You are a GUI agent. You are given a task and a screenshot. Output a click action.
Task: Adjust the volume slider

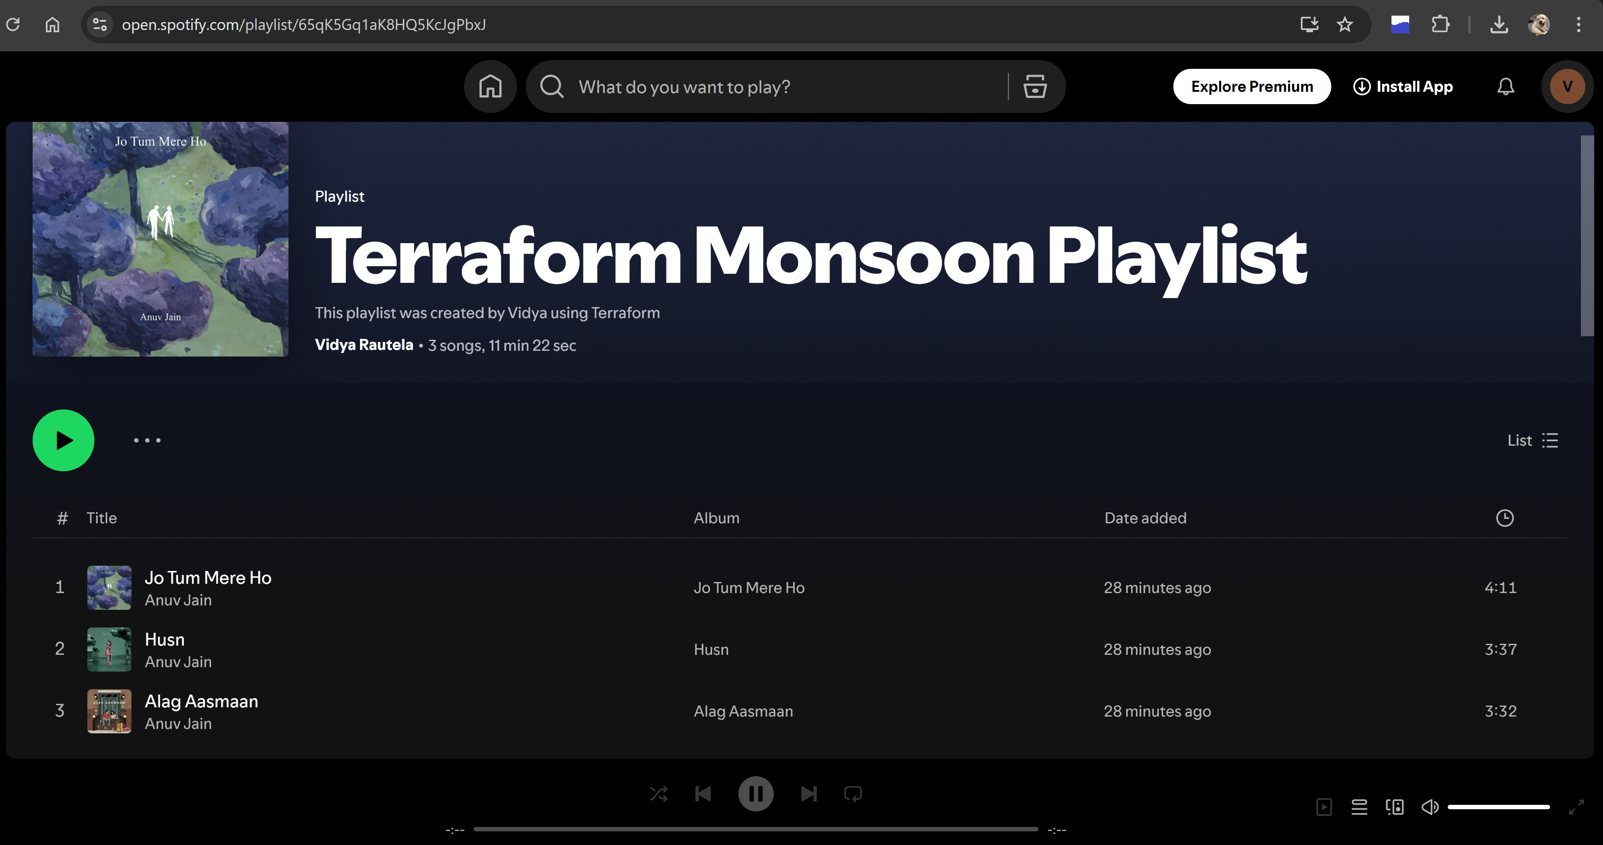pyautogui.click(x=1498, y=807)
